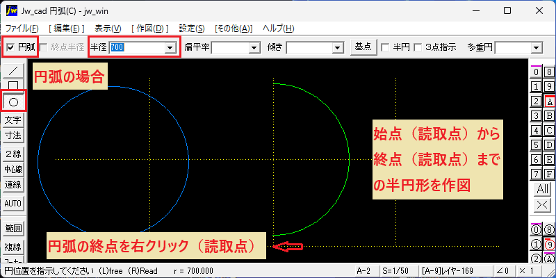
Task: Open the 設定(S) menu
Action: click(x=192, y=28)
